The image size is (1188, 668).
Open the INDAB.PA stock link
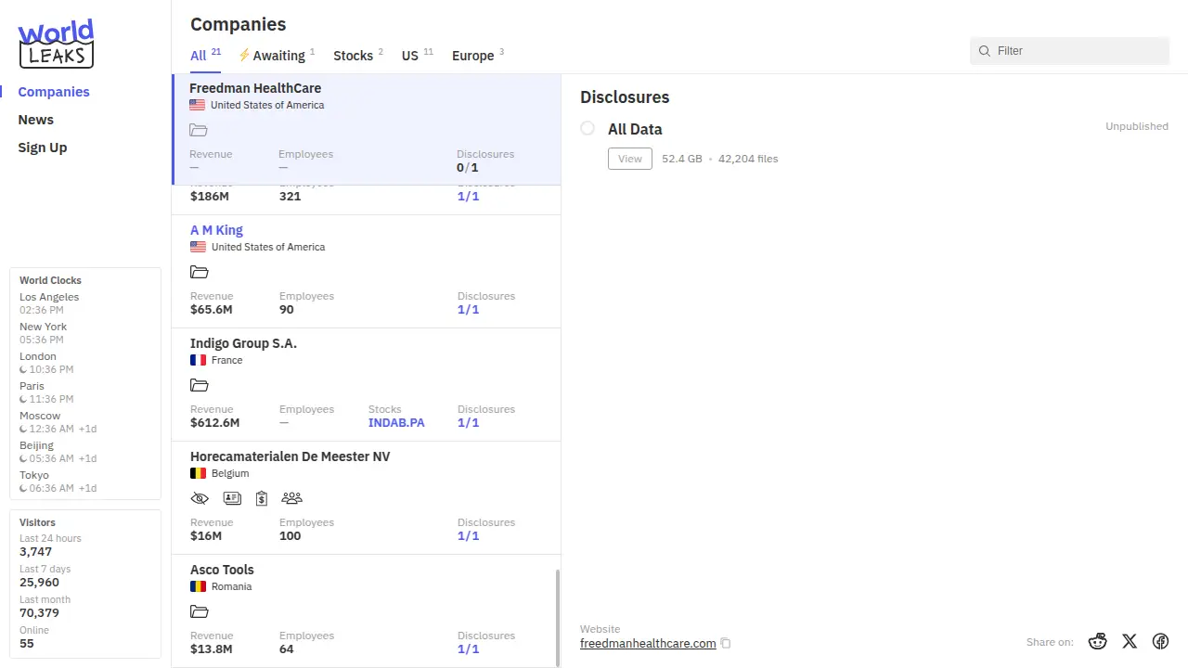396,422
